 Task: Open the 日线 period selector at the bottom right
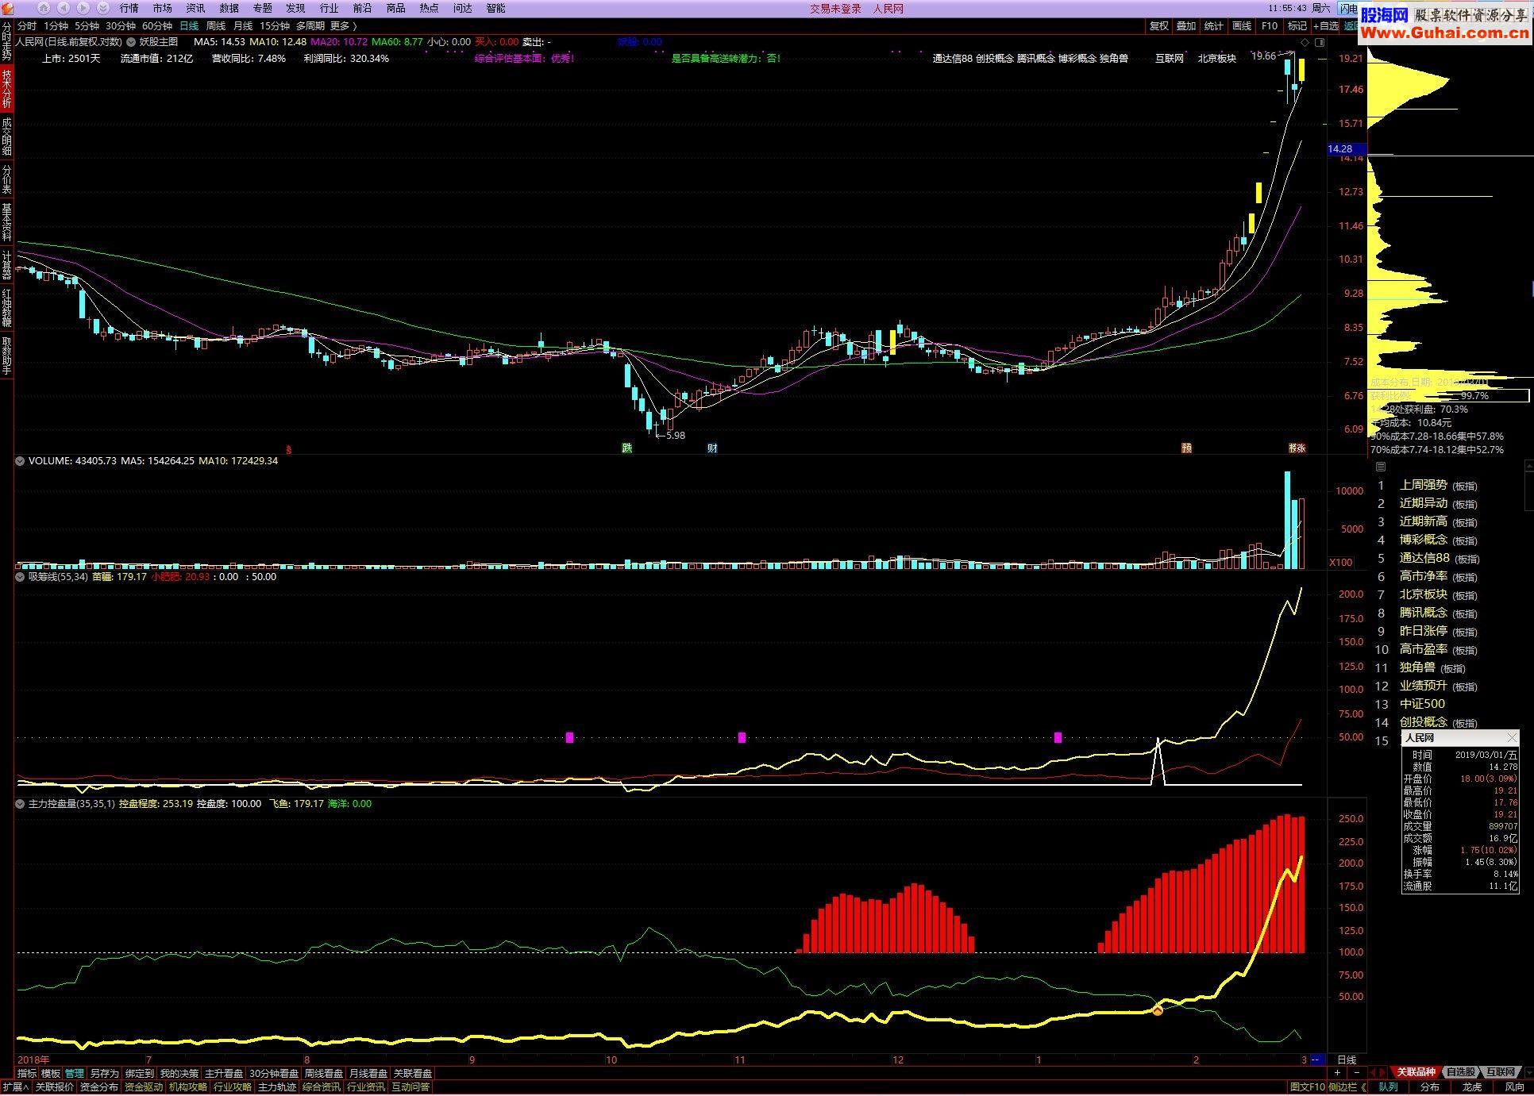(1347, 1059)
